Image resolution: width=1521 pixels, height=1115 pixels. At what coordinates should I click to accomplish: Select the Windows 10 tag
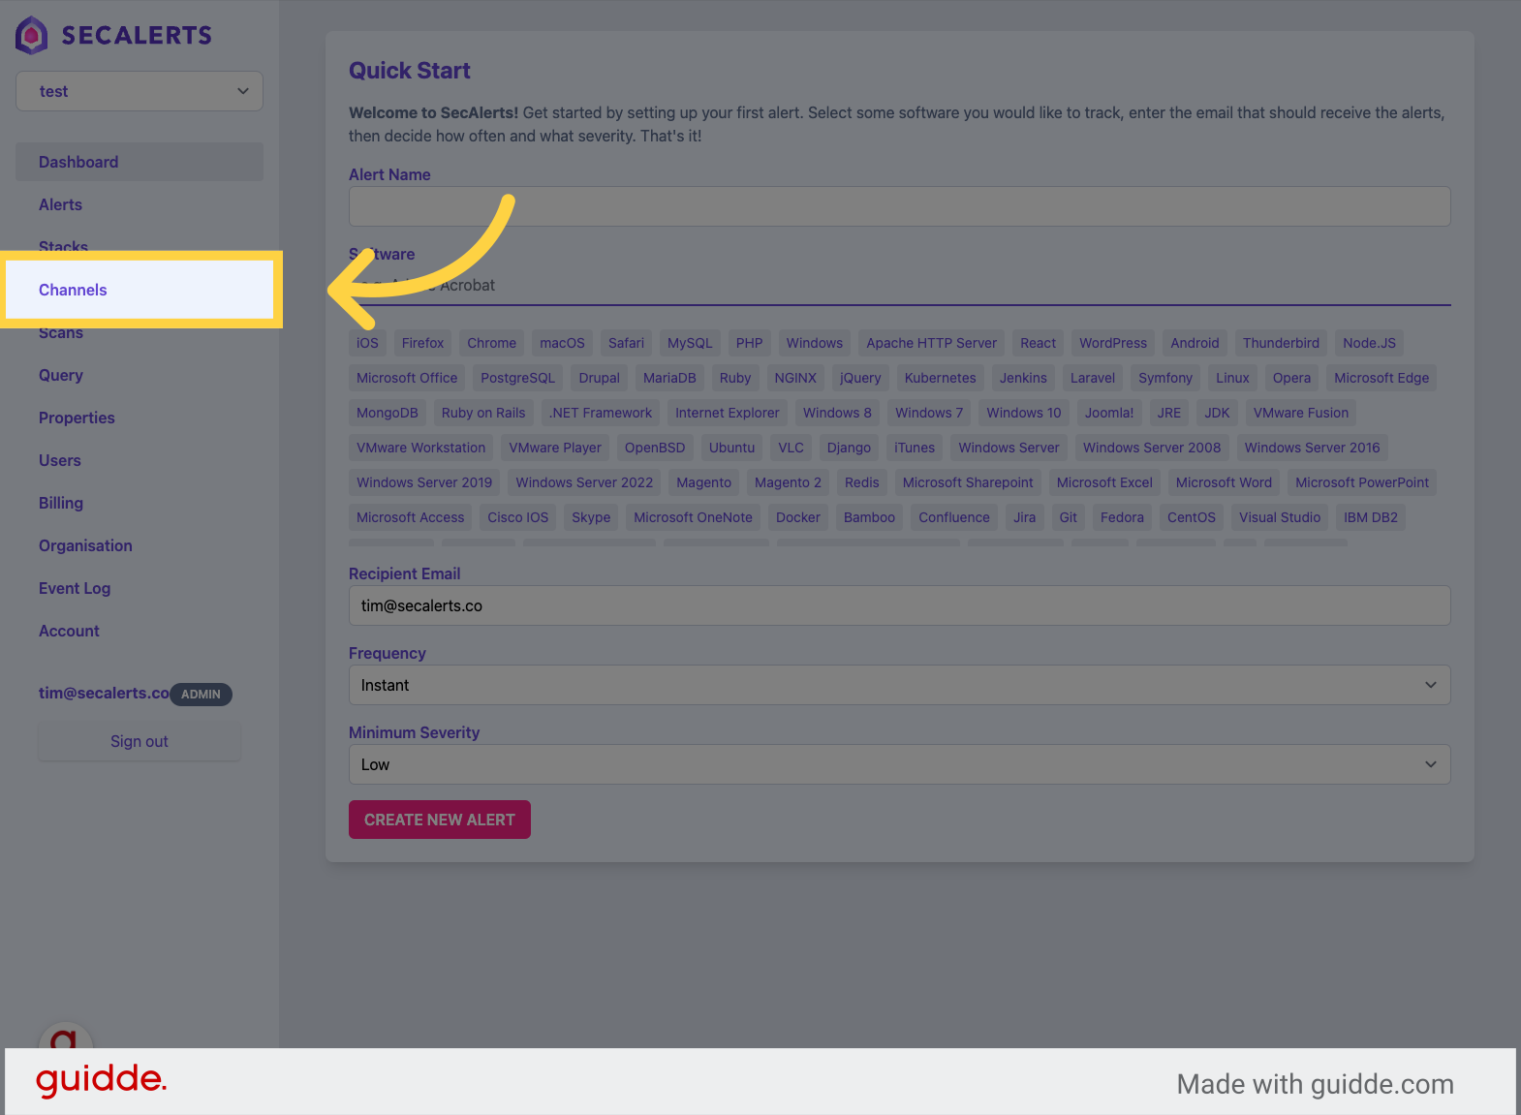coord(1024,413)
